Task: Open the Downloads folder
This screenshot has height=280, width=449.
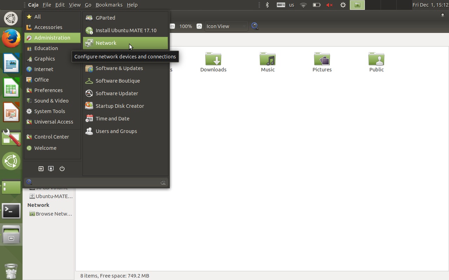Action: coord(213,62)
